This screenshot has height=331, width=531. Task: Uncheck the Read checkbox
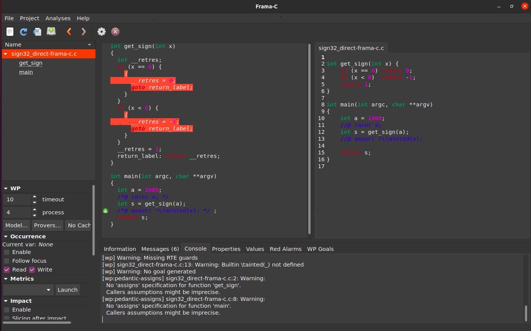pyautogui.click(x=7, y=270)
